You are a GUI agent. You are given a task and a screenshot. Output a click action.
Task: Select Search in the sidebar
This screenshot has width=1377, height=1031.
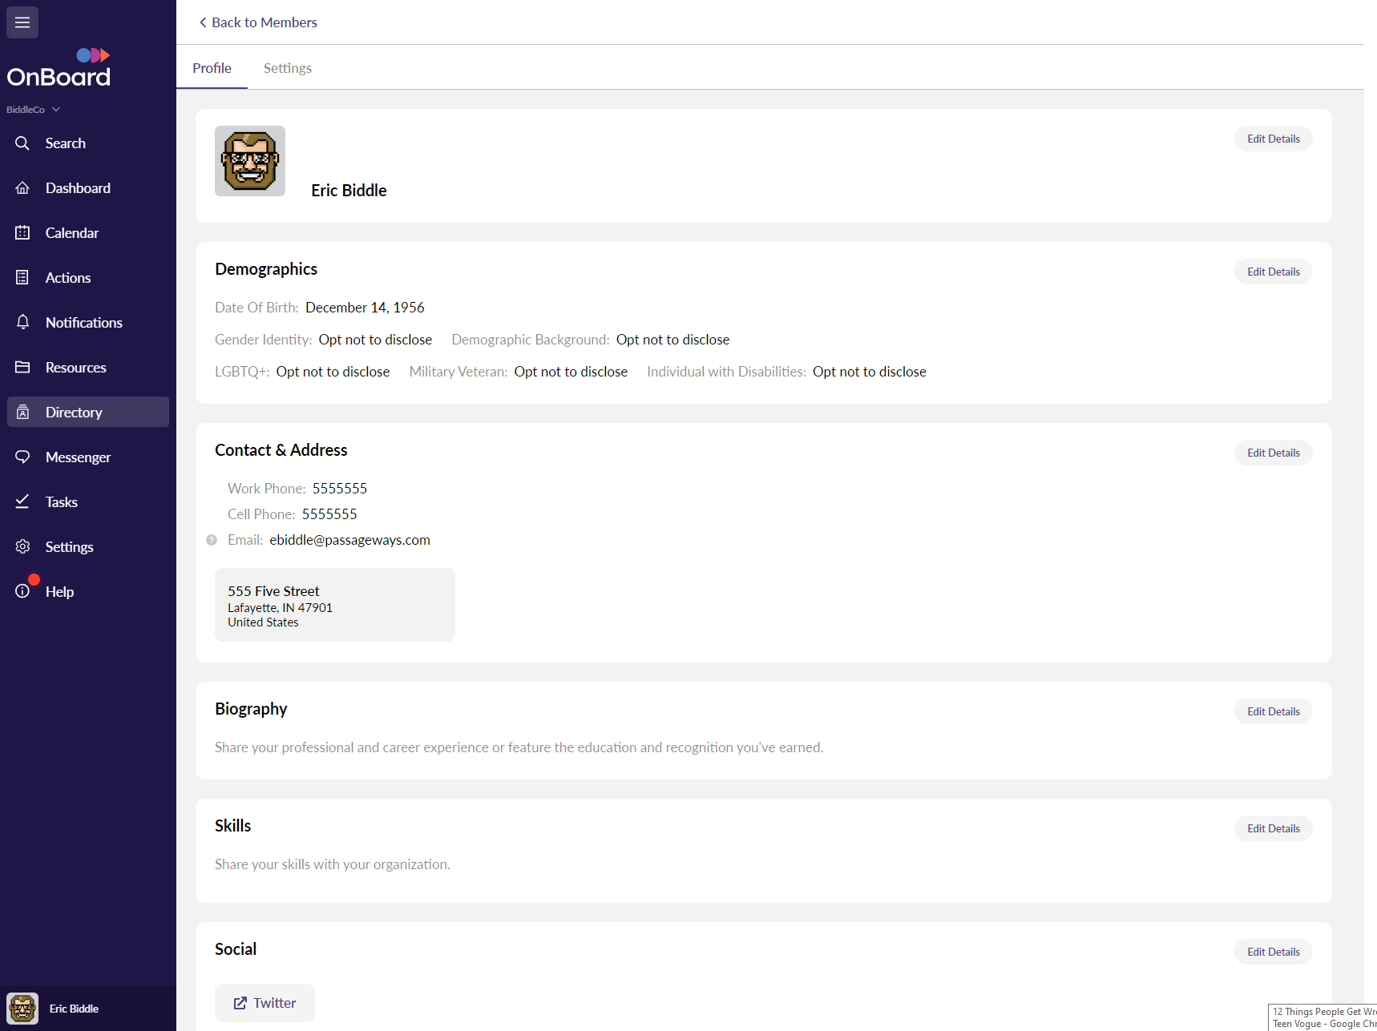pos(65,143)
